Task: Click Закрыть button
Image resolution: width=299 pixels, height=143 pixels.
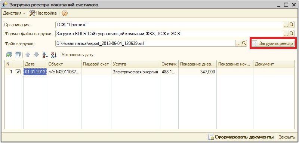Action: [287, 137]
